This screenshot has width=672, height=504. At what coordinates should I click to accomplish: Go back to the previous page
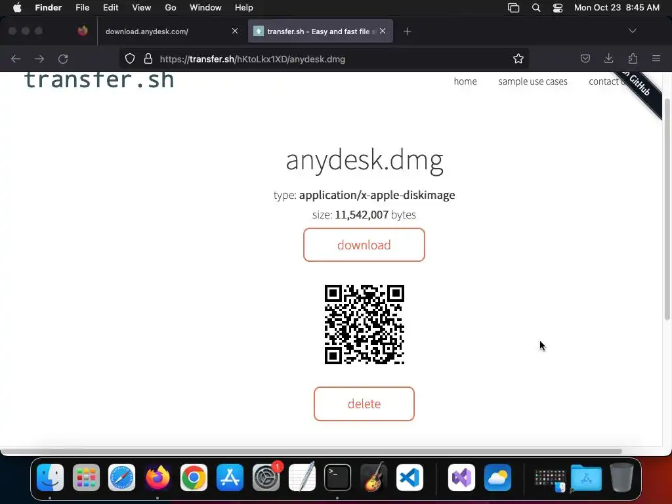[16, 58]
